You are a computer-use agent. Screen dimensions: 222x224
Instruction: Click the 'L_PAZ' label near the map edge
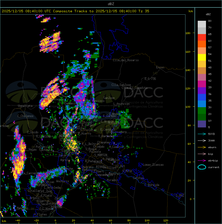(x=180, y=196)
